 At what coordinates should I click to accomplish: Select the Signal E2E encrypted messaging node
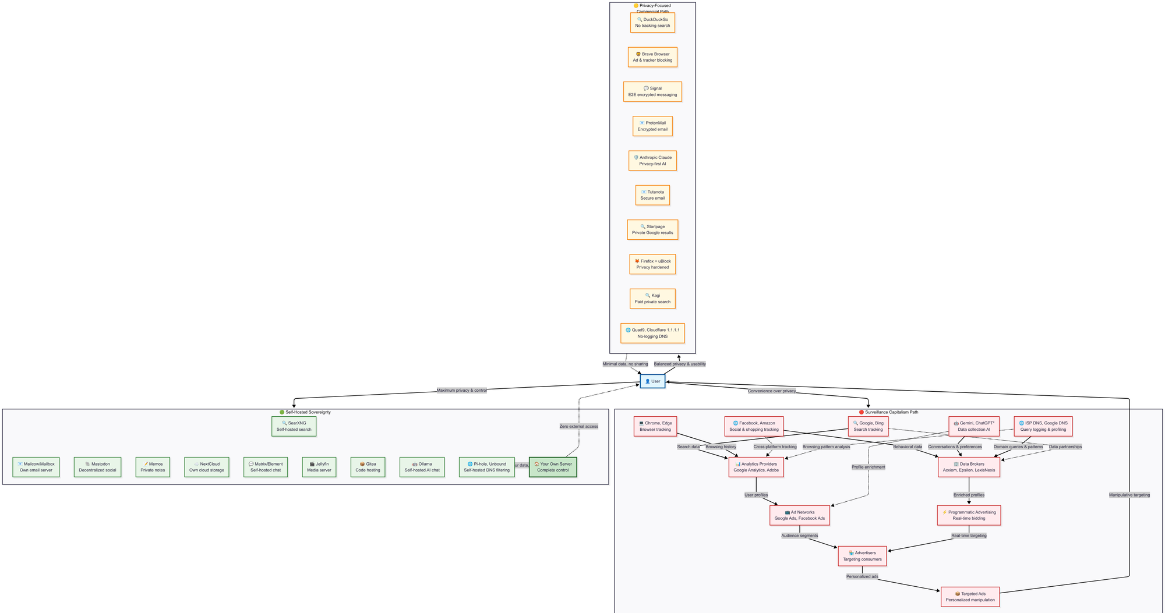tap(652, 91)
